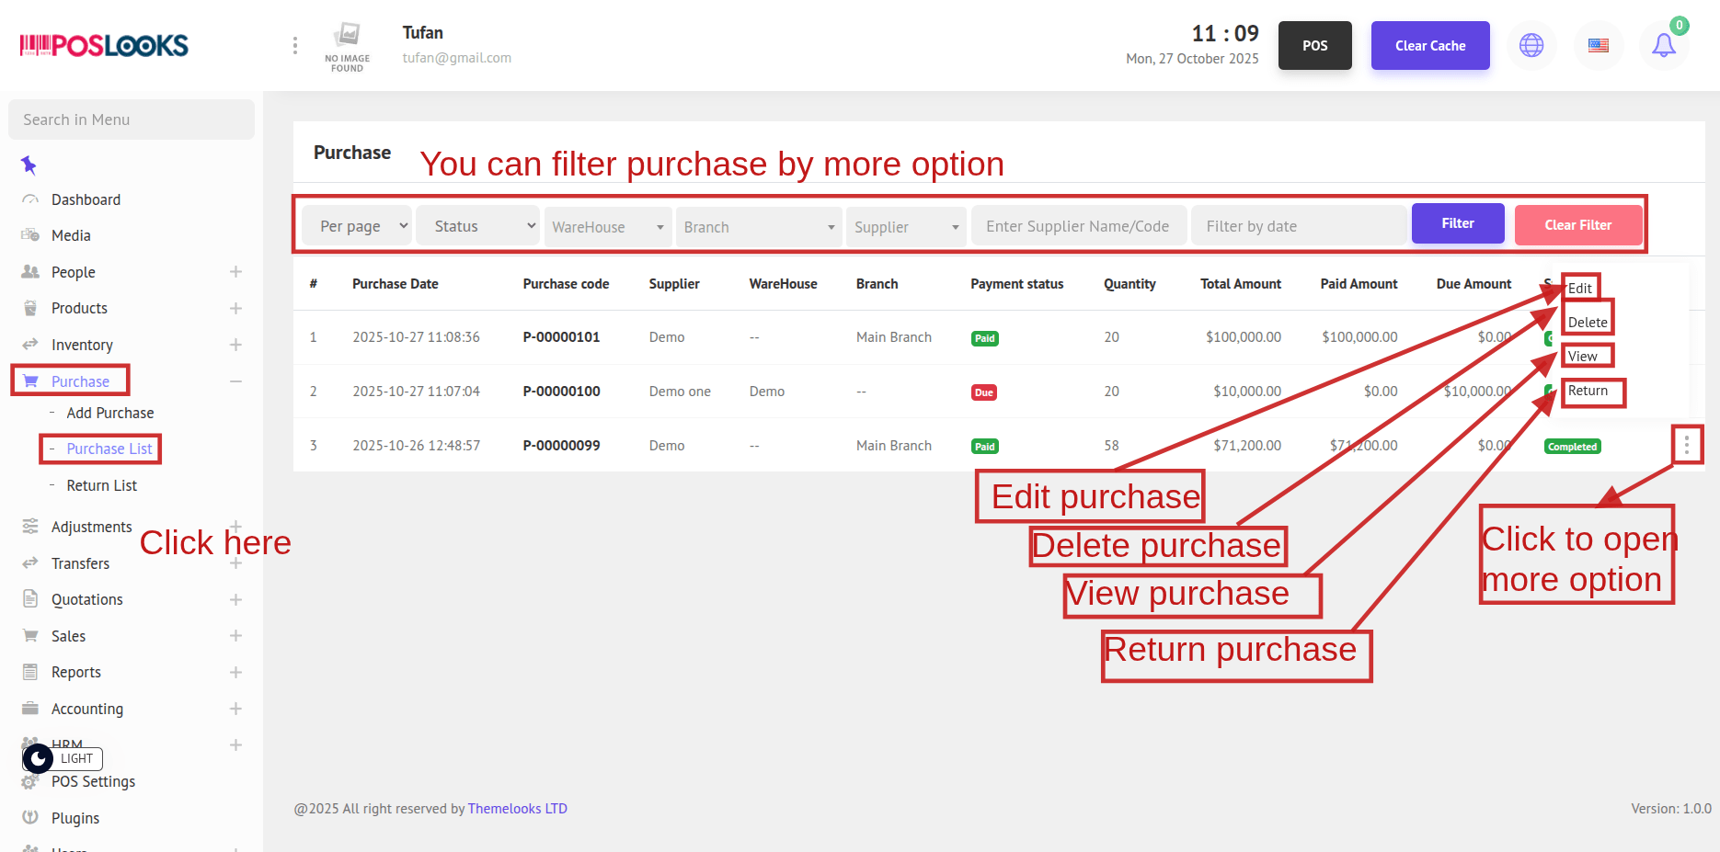Click the Enter Supplier Name/Code field
The width and height of the screenshot is (1720, 852).
coord(1077,226)
